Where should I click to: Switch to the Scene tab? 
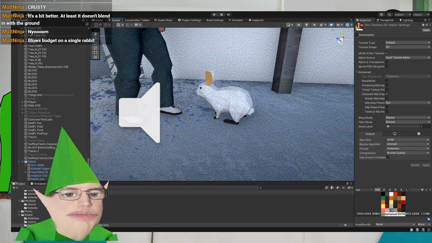[x=114, y=20]
